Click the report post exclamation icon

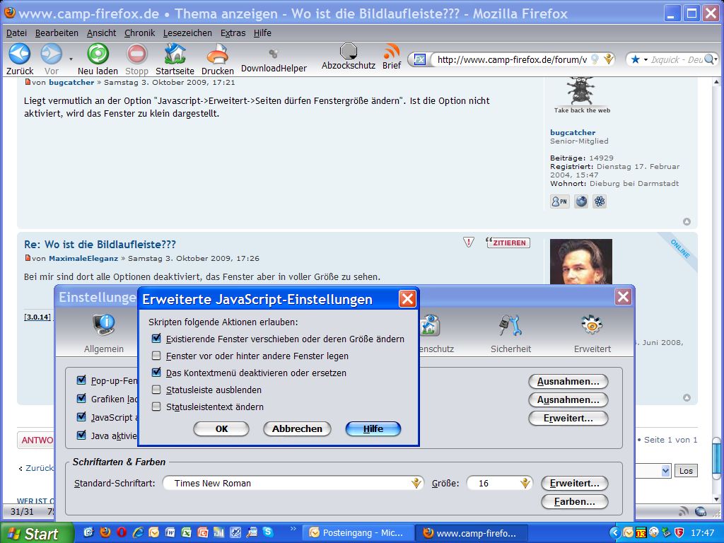[x=469, y=243]
